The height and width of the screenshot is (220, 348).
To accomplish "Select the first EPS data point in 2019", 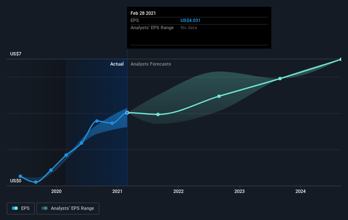I will coord(20,176).
